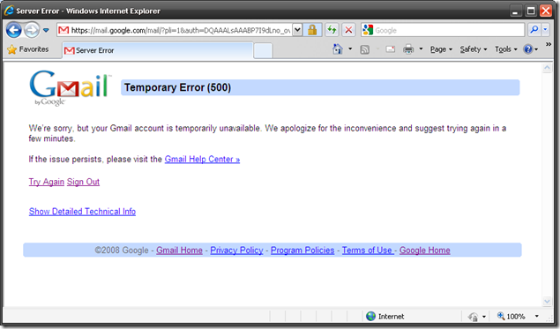Click the RSS feeds icon
Viewport: 560px width, 329px height.
[x=364, y=49]
